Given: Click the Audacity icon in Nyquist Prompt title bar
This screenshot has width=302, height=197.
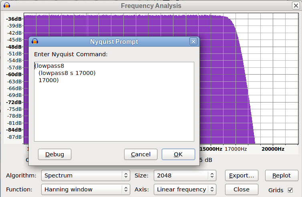Looking at the screenshot, I should [x=35, y=41].
